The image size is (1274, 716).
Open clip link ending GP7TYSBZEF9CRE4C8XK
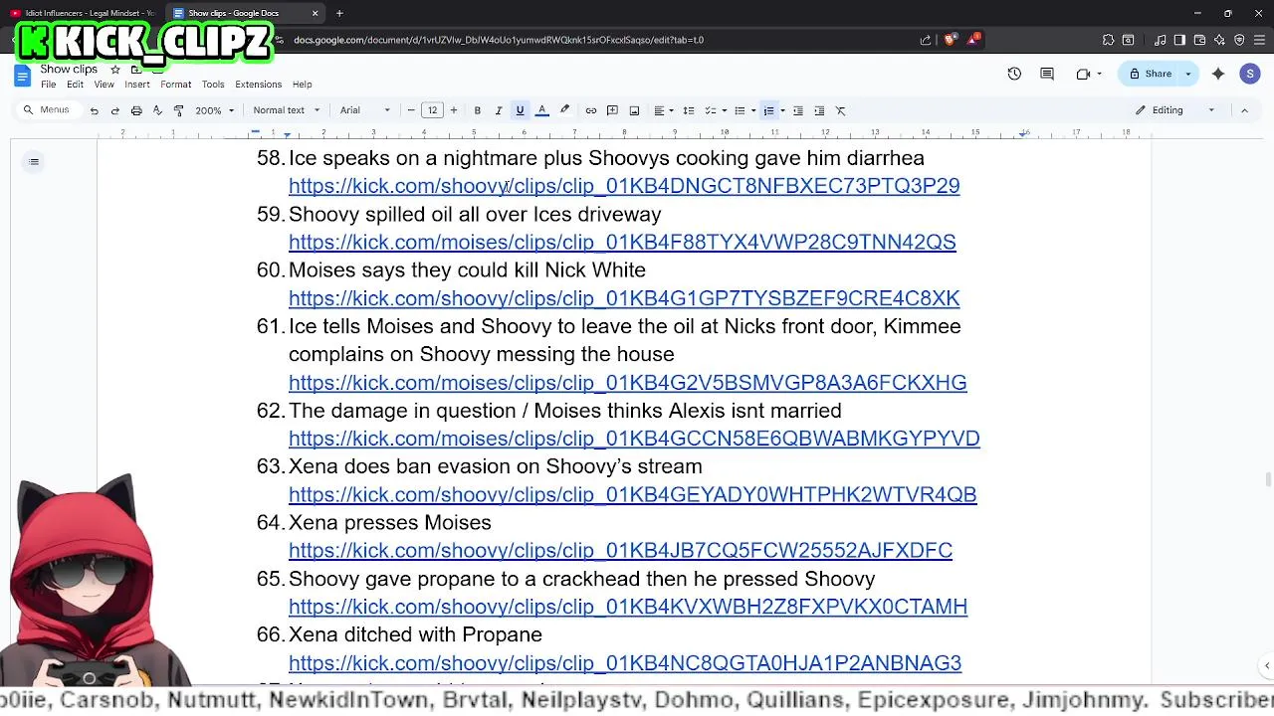pyautogui.click(x=624, y=298)
